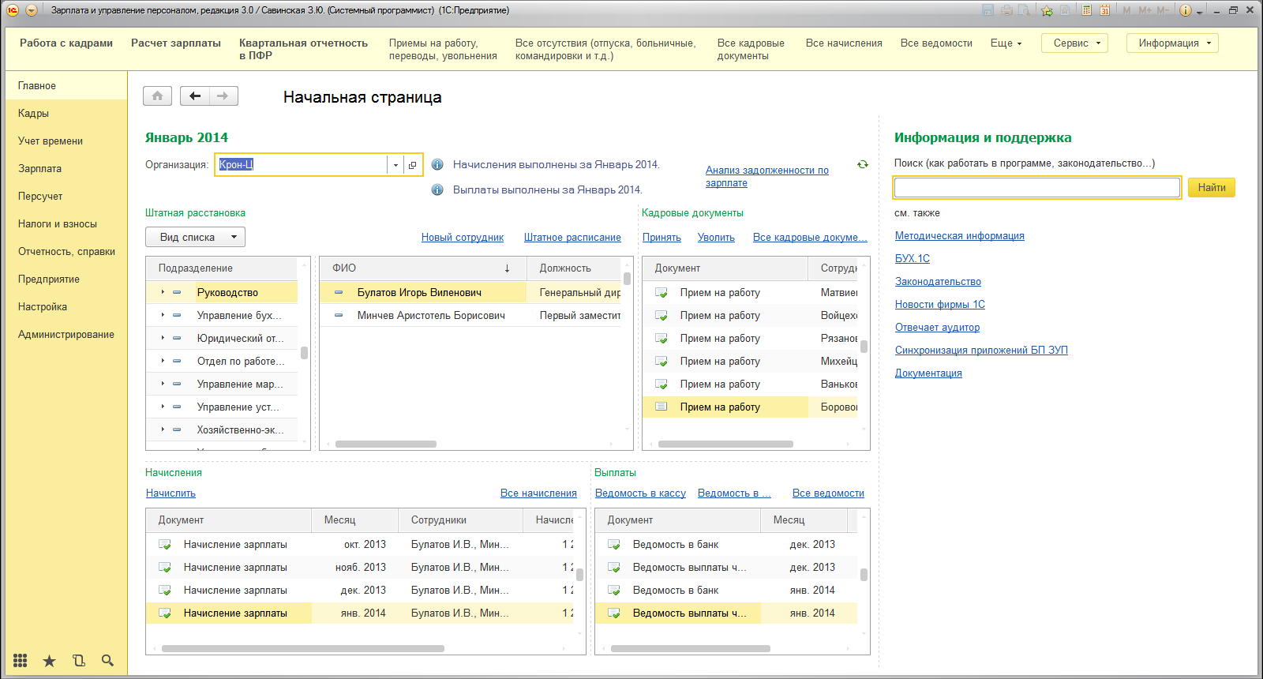Open Favorites star in the bottom sidebar
1263x679 pixels.
[49, 660]
